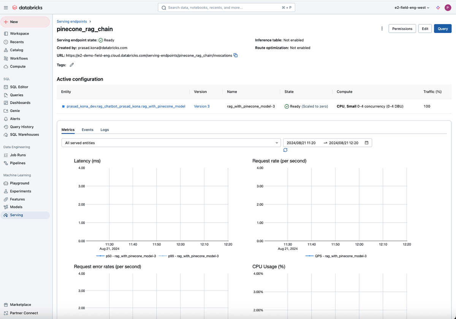Open the kebab more-options menu
The height and width of the screenshot is (319, 456).
[382, 29]
